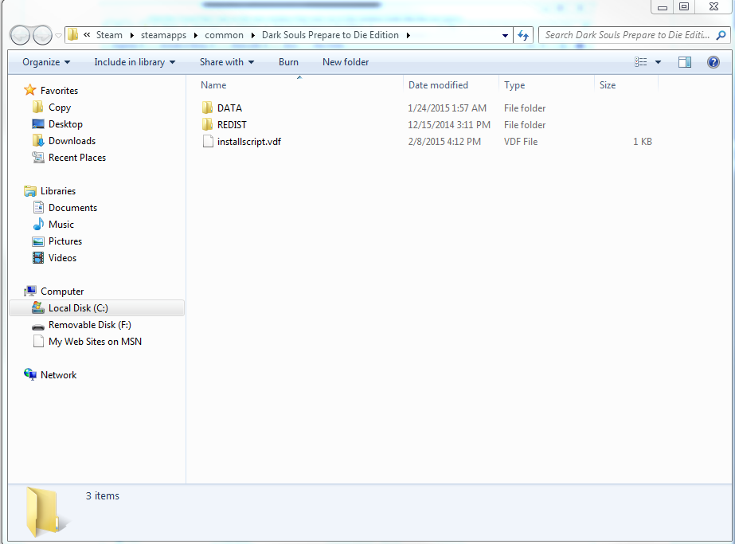Click the 1/24/2015 1:57 AM date

click(448, 108)
